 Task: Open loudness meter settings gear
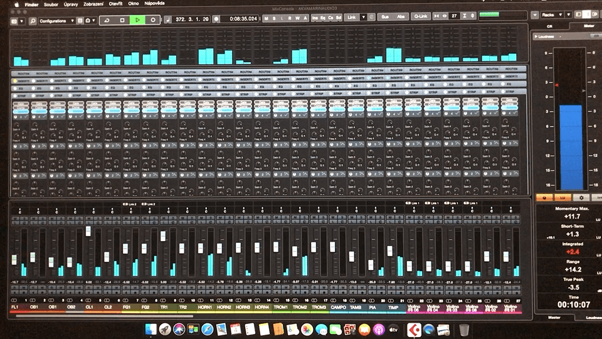click(x=581, y=197)
